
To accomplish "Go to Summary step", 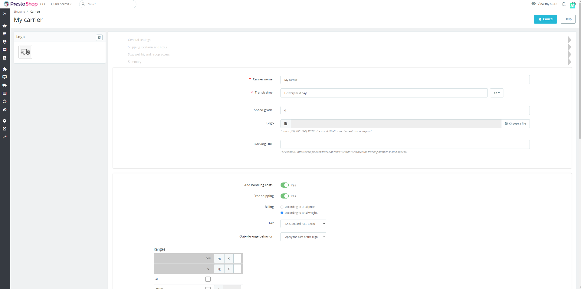I will [135, 62].
